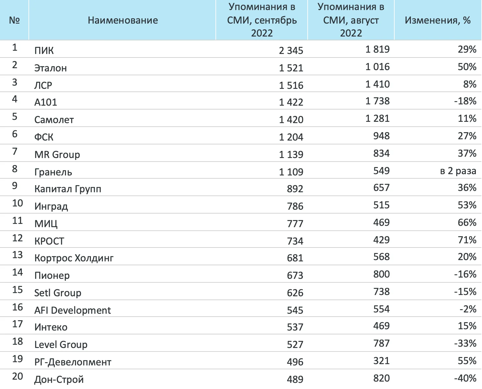Click the August 2022 mentions header

351,20
